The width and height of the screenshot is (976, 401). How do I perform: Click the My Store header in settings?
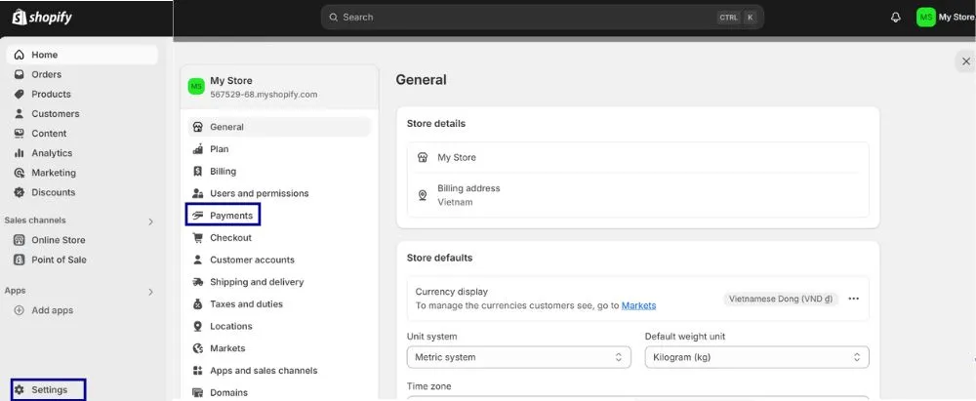[279, 87]
